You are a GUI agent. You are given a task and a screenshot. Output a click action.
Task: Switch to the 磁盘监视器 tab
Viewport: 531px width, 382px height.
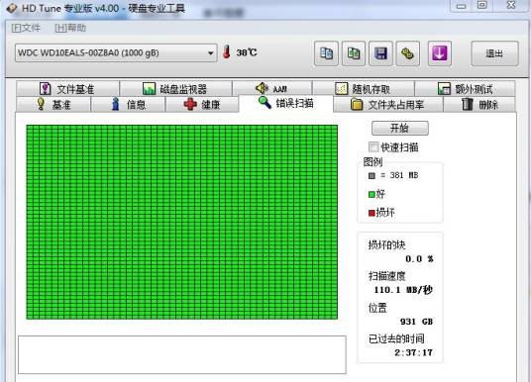pos(175,89)
